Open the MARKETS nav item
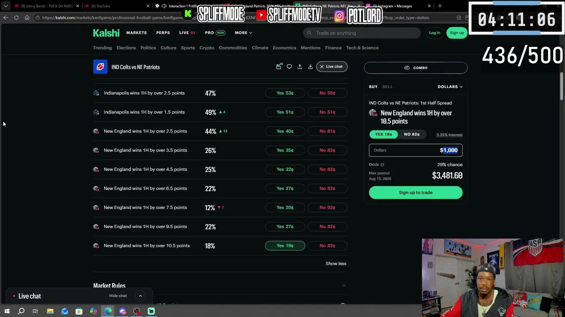 (x=136, y=33)
